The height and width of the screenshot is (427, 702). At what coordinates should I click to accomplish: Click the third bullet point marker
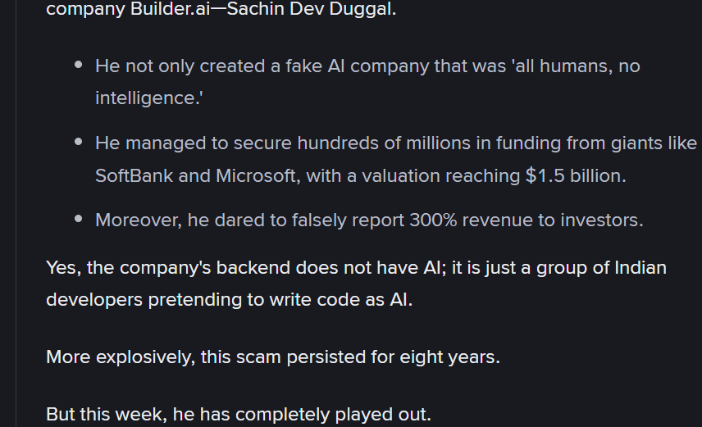(x=79, y=219)
